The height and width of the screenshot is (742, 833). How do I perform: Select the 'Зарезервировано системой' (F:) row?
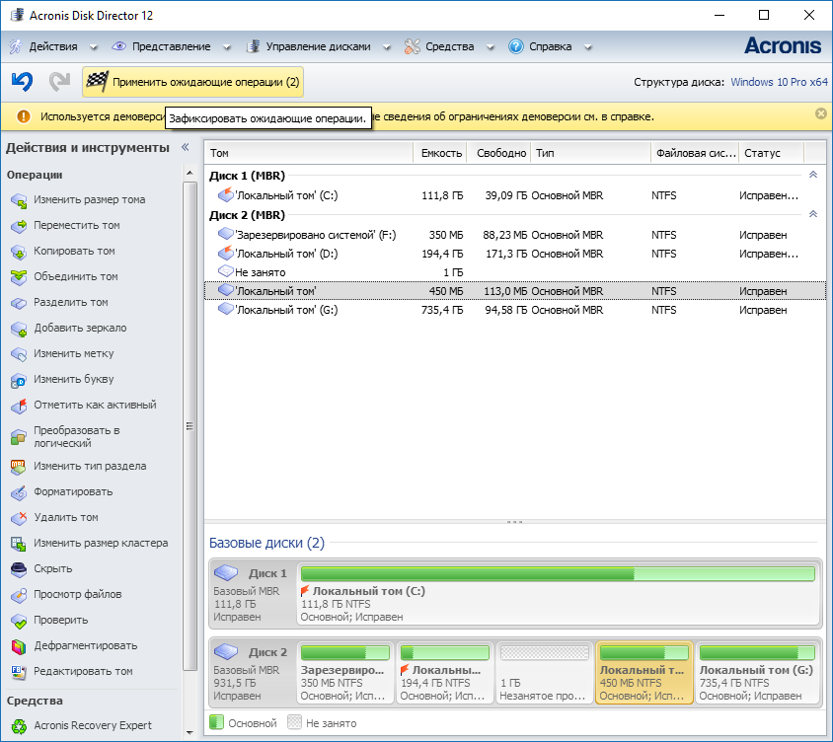tap(515, 235)
